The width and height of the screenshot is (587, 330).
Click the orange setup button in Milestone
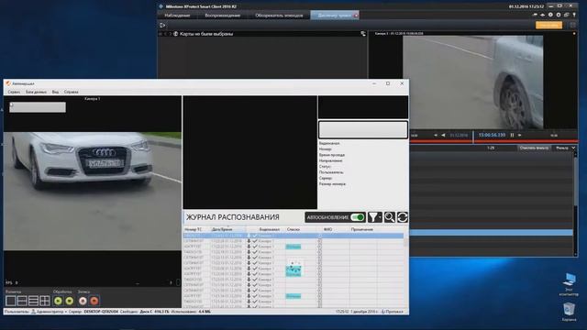[x=548, y=25]
